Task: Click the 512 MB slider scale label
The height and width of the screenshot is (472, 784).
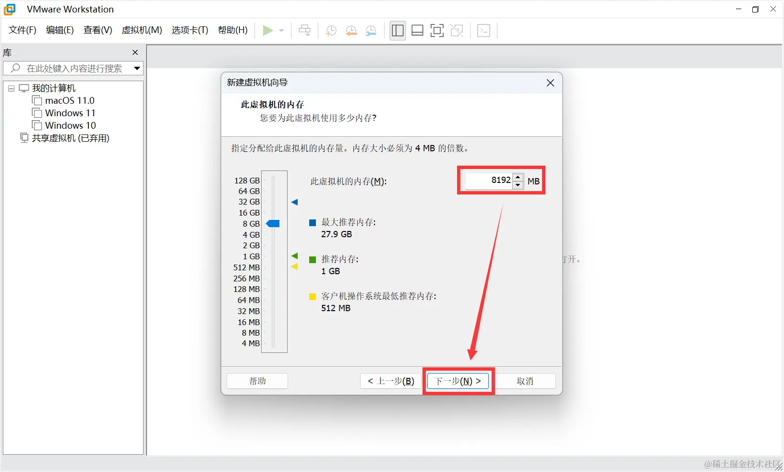Action: click(x=246, y=267)
